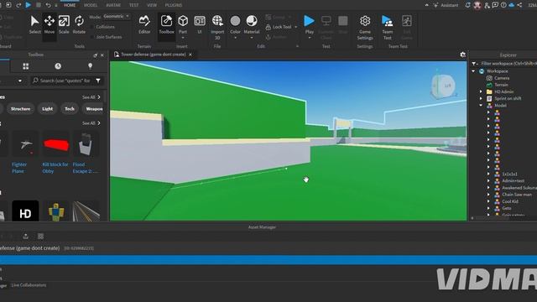Filter Toolbox by Tech category
The height and width of the screenshot is (302, 537).
tap(70, 109)
